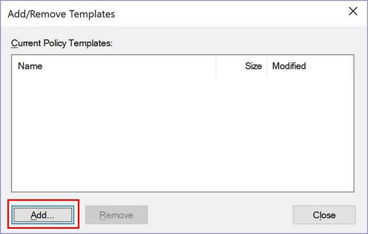Screen dimensions: 368x234
Task: Click the Add/Remove Templates title bar
Action: [170, 11]
